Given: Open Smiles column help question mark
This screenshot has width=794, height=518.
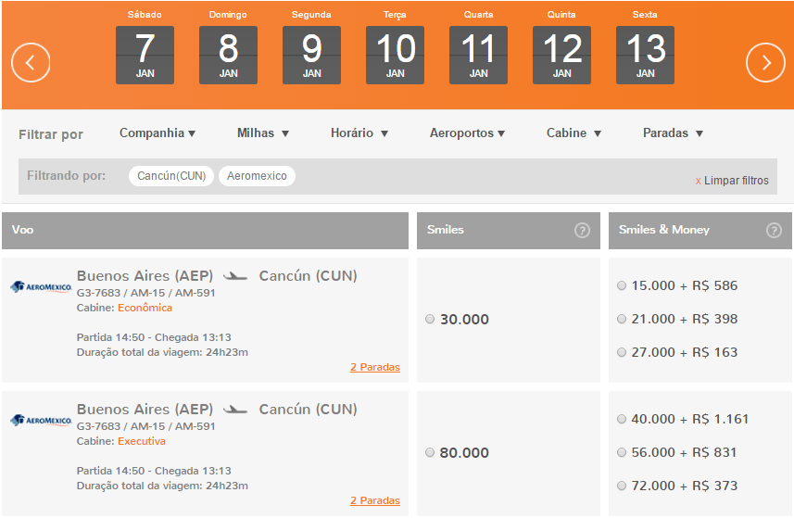Looking at the screenshot, I should point(582,231).
